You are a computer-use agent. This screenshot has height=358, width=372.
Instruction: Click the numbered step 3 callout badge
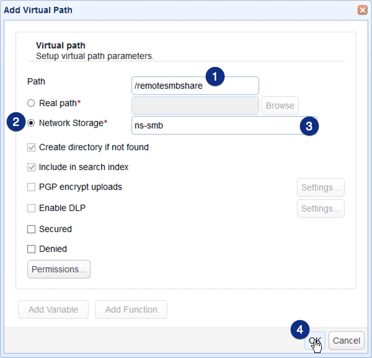pos(309,125)
